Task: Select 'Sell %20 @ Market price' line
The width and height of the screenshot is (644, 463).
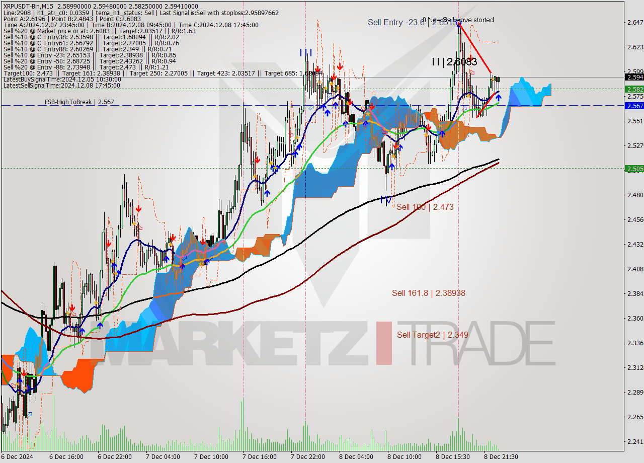Action: tap(100, 31)
